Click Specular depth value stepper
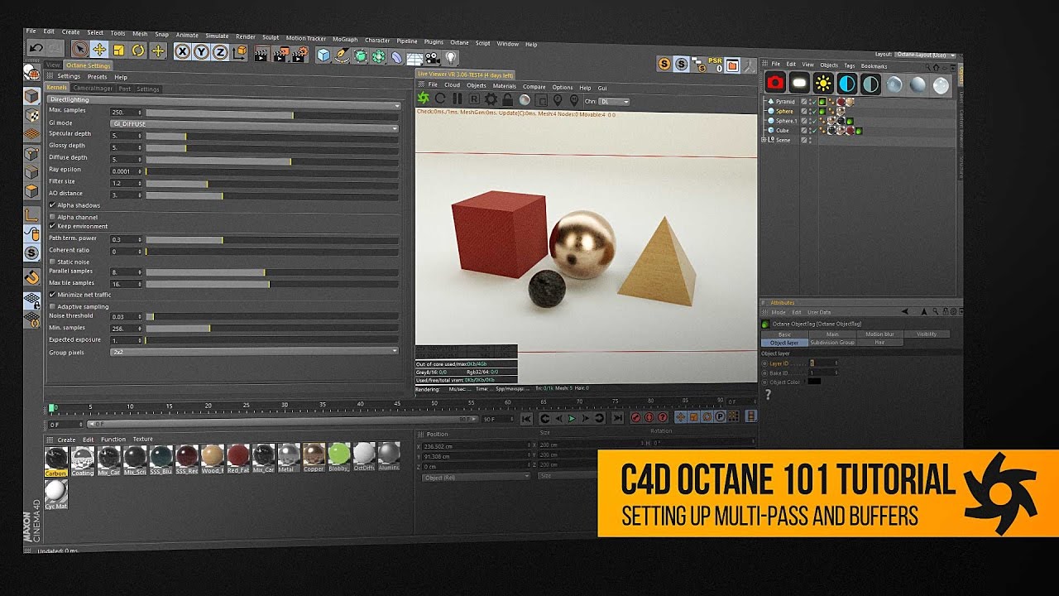1059x596 pixels. click(140, 134)
